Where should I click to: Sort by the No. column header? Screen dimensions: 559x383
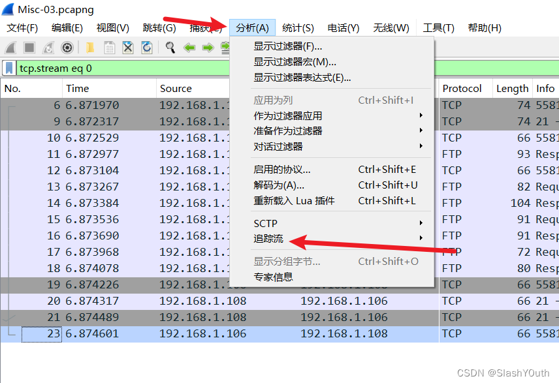31,88
